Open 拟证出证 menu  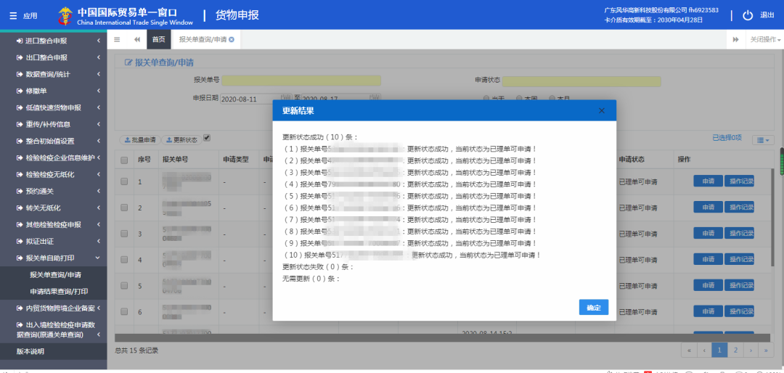(54, 241)
